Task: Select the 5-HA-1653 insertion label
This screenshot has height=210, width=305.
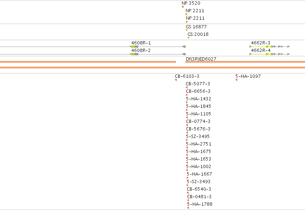Action: pyautogui.click(x=199, y=159)
